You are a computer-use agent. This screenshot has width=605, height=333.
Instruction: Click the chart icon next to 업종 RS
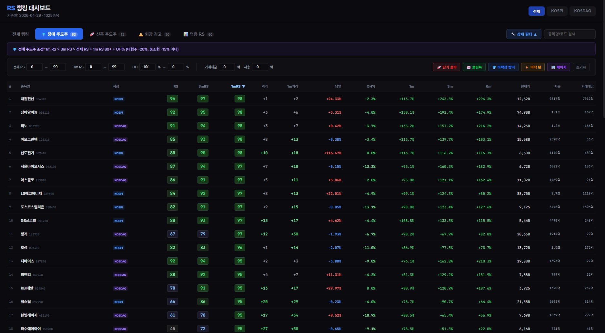tap(186, 34)
